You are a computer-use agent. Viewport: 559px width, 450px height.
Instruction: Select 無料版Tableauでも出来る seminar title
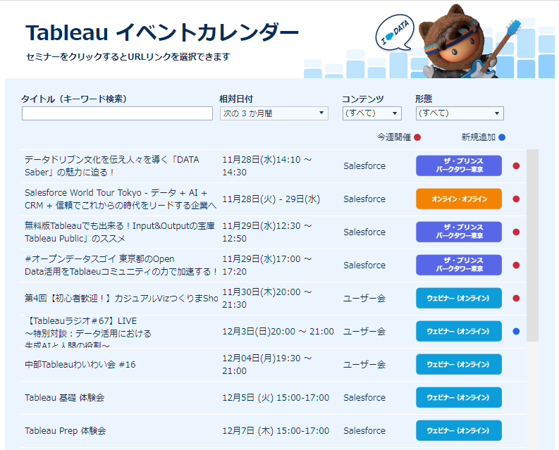tap(120, 232)
